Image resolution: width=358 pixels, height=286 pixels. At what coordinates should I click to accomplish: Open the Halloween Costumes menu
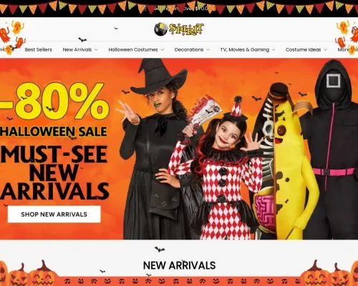pos(133,50)
